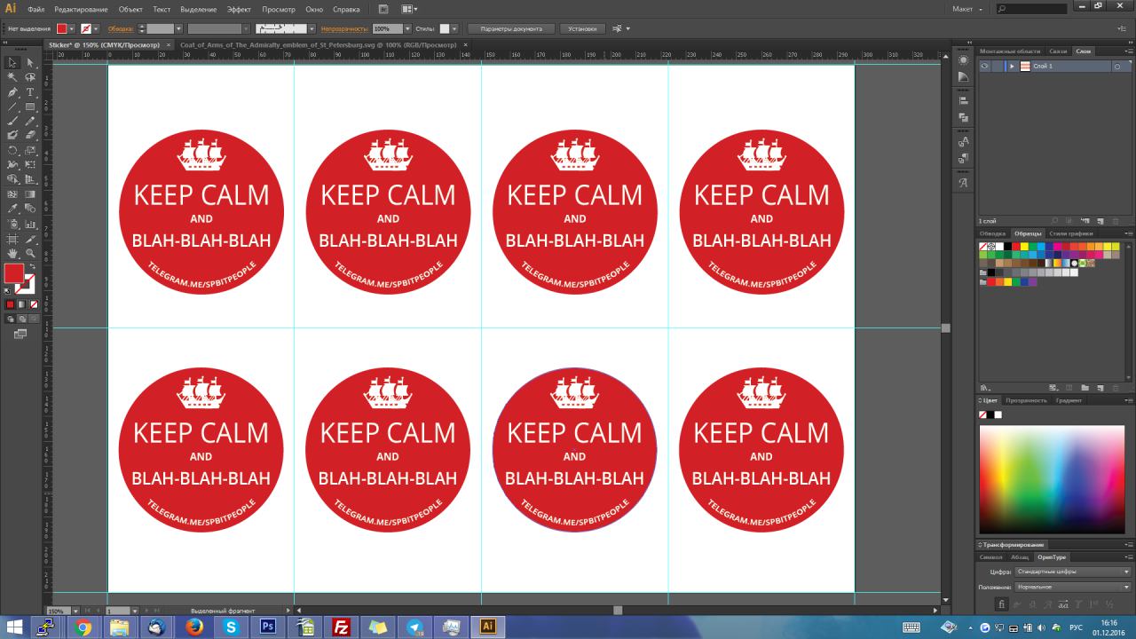
Task: Select the Artboard tool
Action: 12,239
